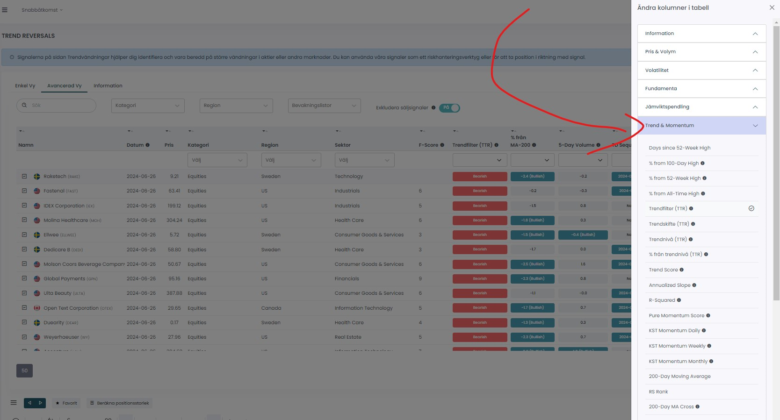This screenshot has width=780, height=420.
Task: Click the star Favorit button
Action: 66,403
